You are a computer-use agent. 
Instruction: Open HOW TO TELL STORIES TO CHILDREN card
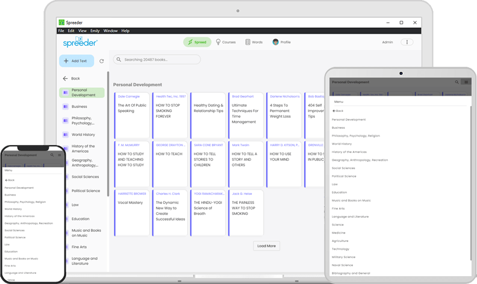(208, 164)
